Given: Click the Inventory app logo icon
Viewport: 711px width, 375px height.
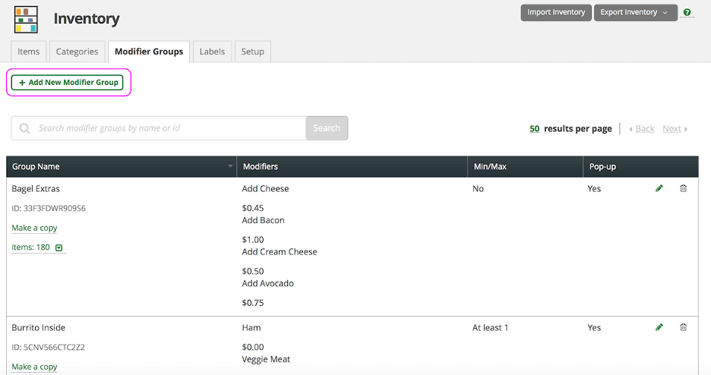Looking at the screenshot, I should [26, 19].
